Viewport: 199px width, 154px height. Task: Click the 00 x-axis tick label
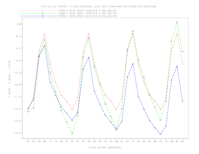coord(28,141)
